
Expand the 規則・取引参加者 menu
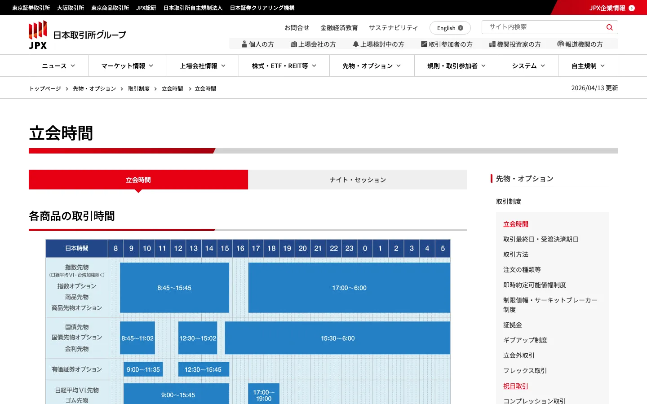click(x=456, y=66)
